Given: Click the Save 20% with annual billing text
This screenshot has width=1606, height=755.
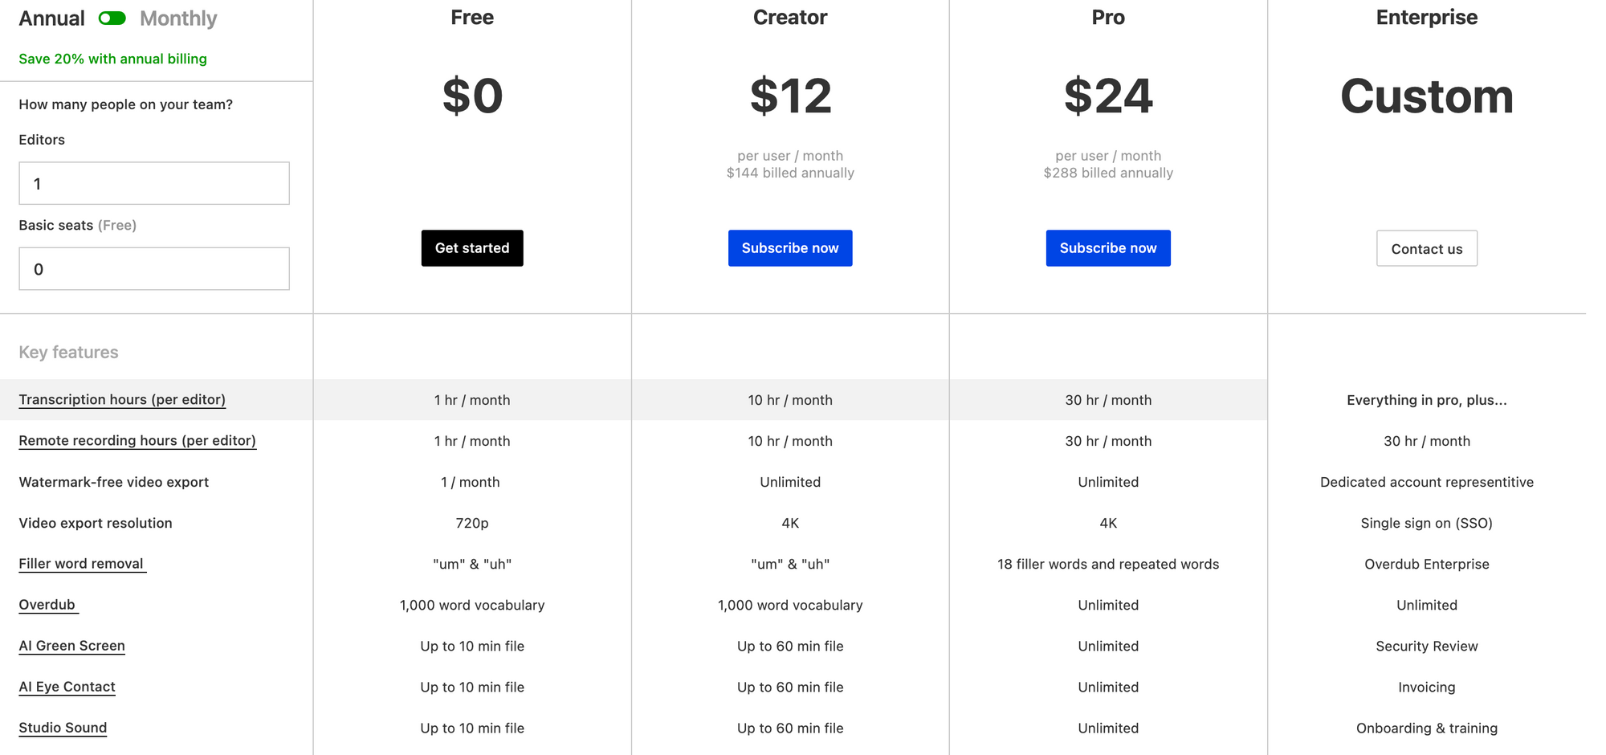Looking at the screenshot, I should pyautogui.click(x=112, y=59).
